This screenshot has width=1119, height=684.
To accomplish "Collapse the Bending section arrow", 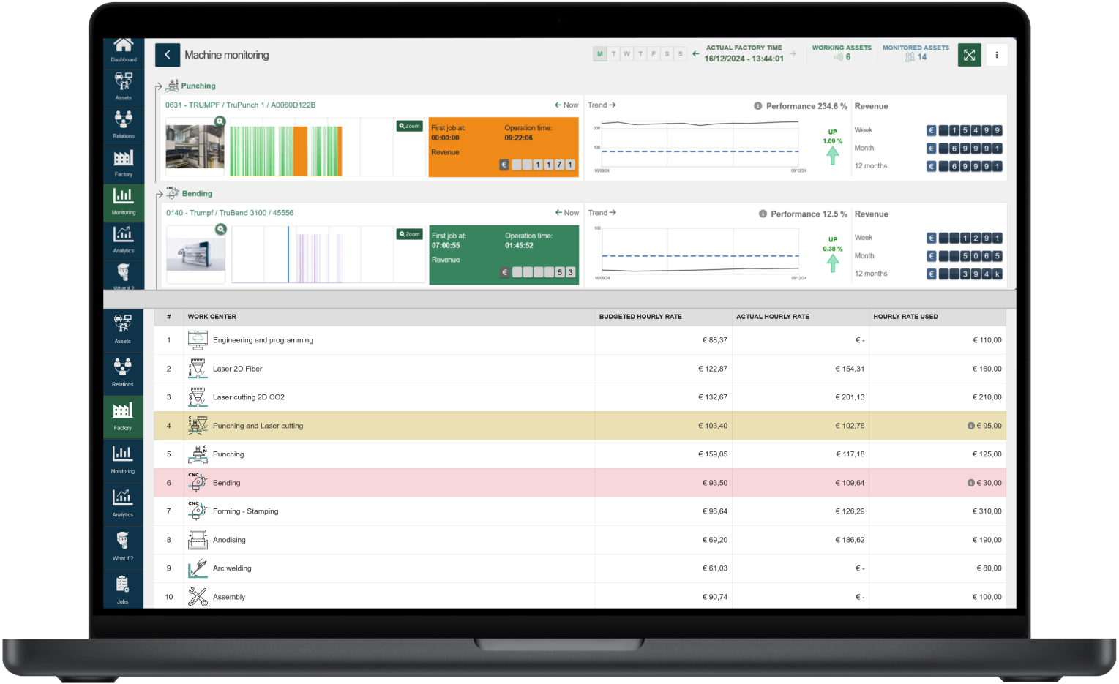I will pos(159,195).
